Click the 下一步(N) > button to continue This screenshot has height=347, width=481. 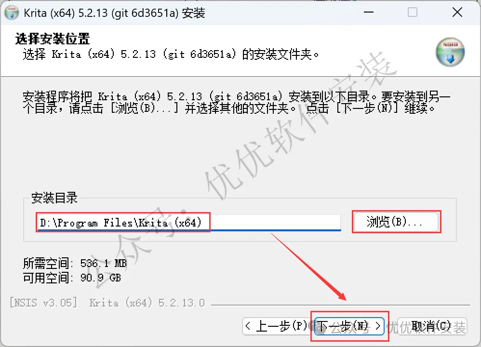349,326
